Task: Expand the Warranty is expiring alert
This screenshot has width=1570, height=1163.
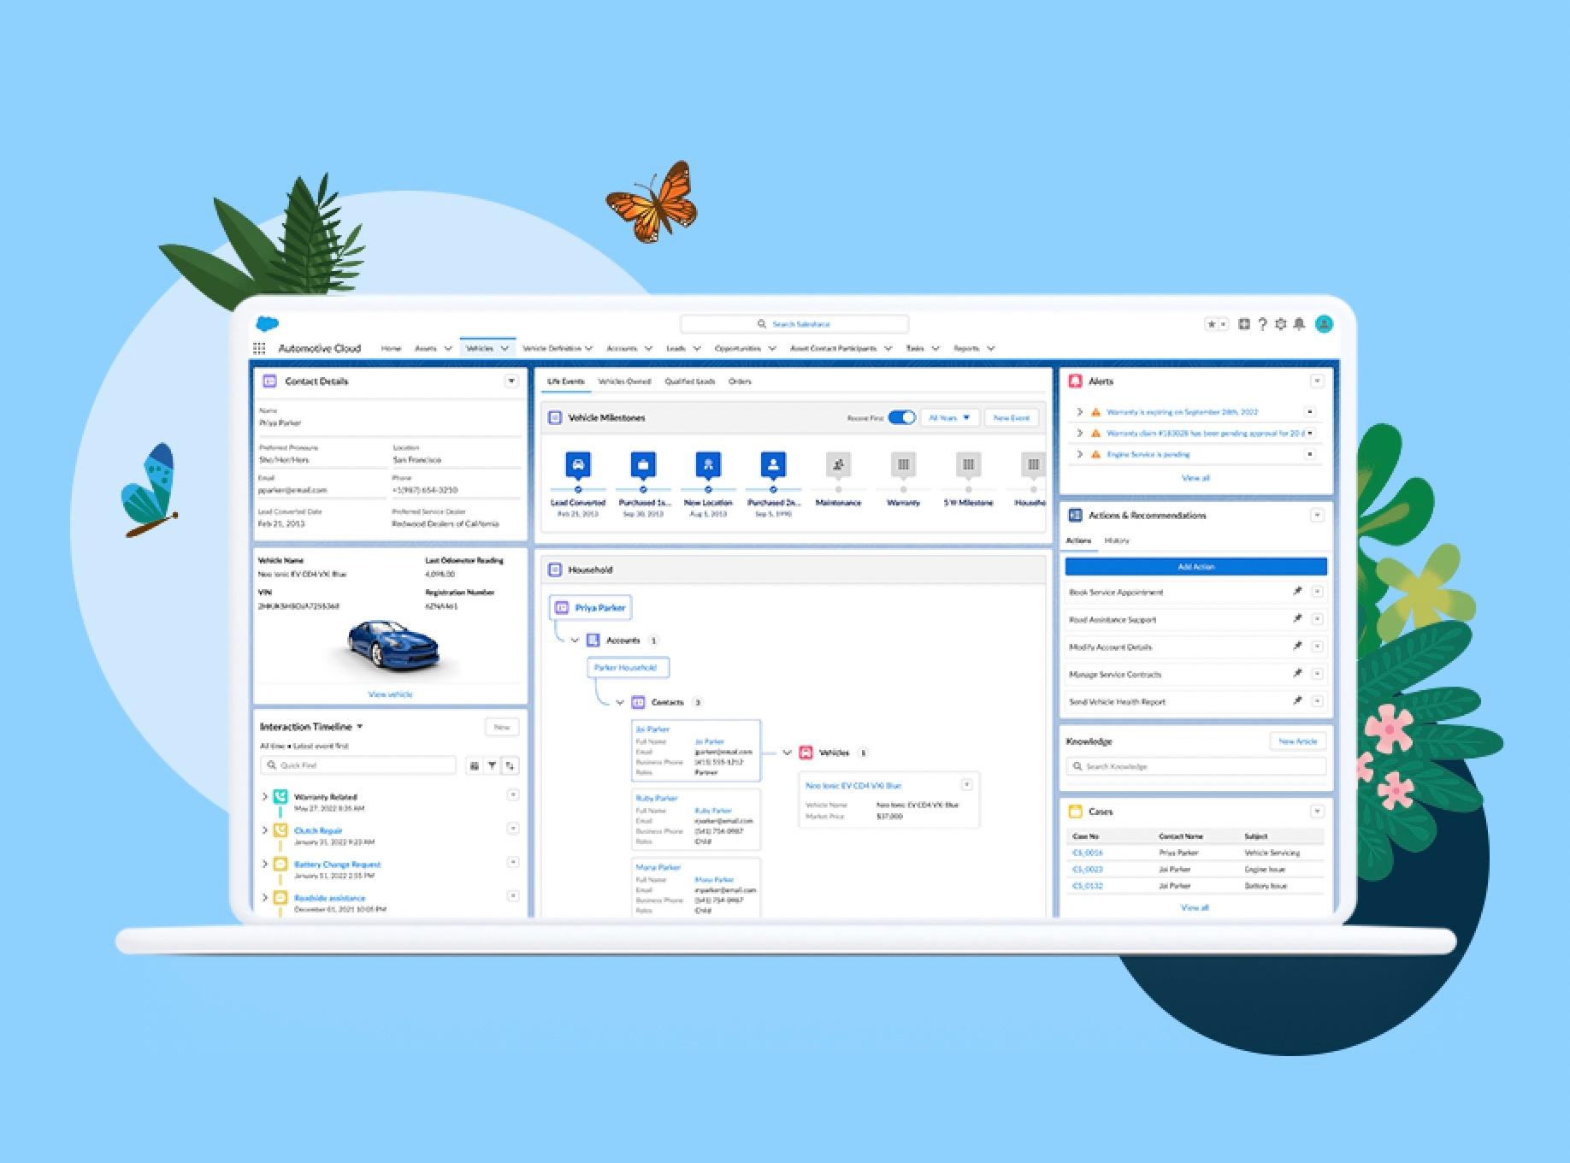Action: [x=1079, y=412]
